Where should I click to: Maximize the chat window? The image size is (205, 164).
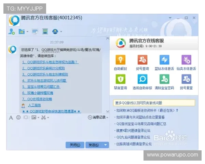(186, 18)
